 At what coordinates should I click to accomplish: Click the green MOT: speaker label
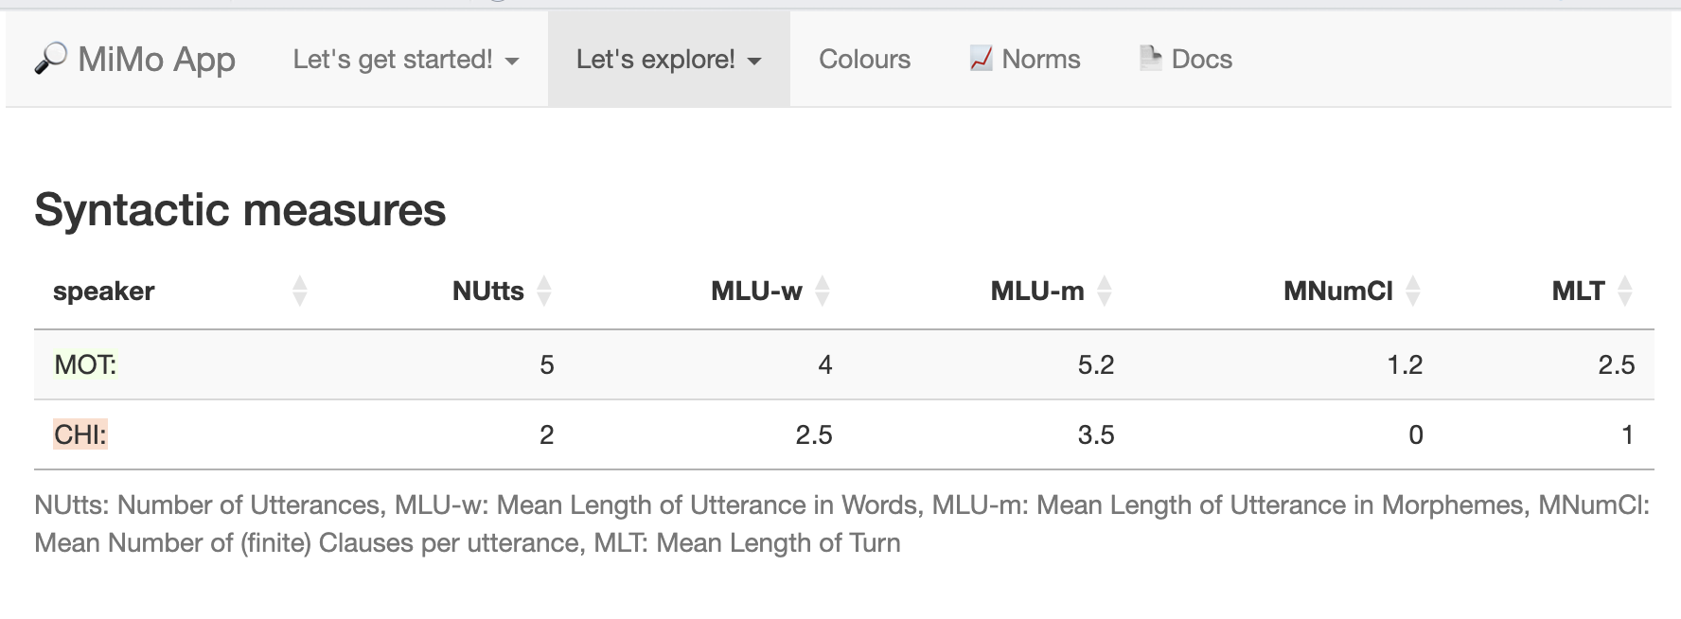tap(85, 364)
